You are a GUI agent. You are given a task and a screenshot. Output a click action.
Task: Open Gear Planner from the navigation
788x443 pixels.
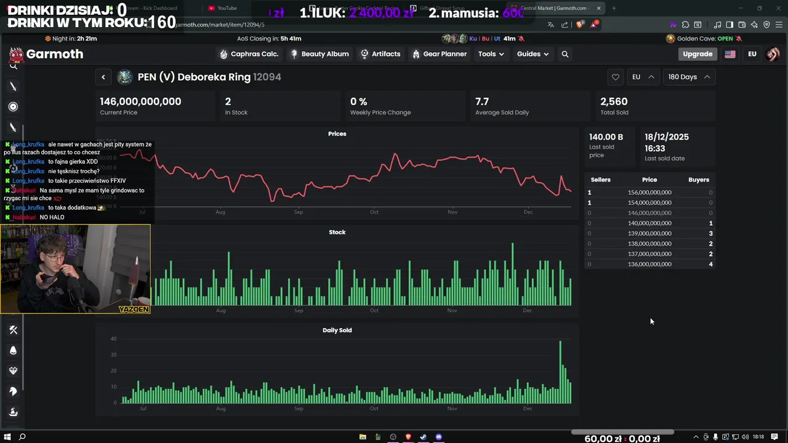pos(440,54)
